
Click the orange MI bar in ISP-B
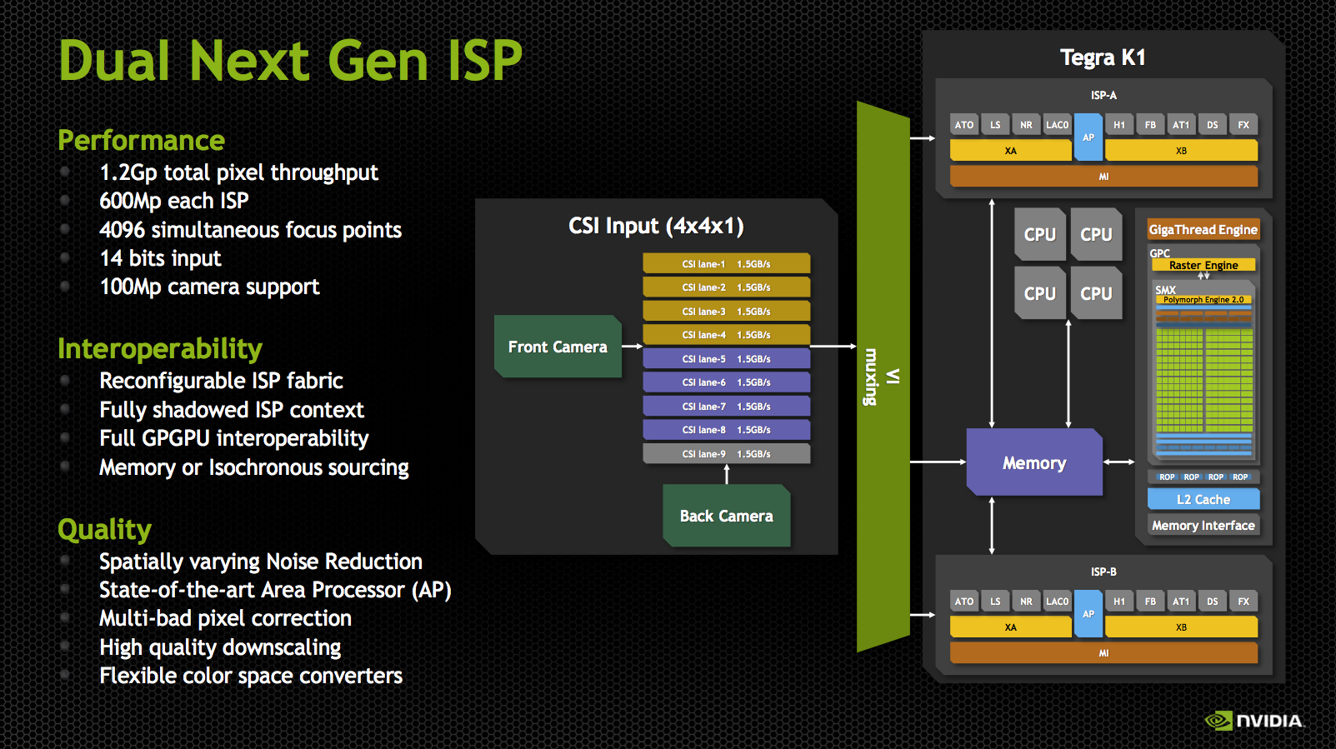click(1103, 653)
